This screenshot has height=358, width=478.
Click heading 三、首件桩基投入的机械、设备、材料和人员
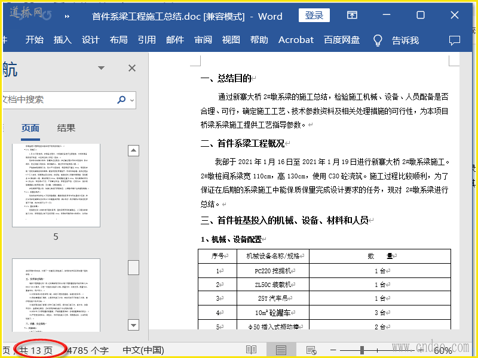(x=285, y=220)
